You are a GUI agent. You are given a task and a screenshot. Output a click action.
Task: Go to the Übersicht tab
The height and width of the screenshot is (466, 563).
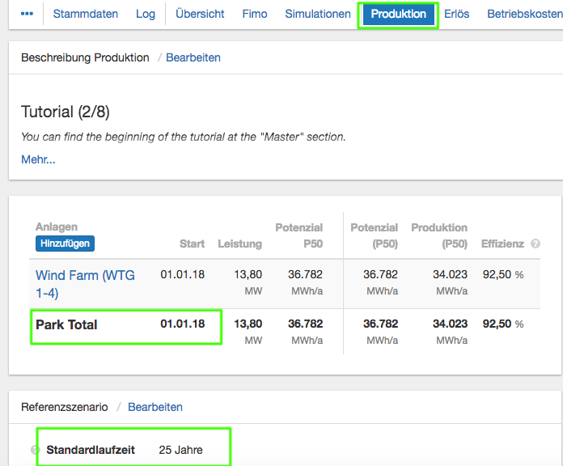(x=200, y=14)
